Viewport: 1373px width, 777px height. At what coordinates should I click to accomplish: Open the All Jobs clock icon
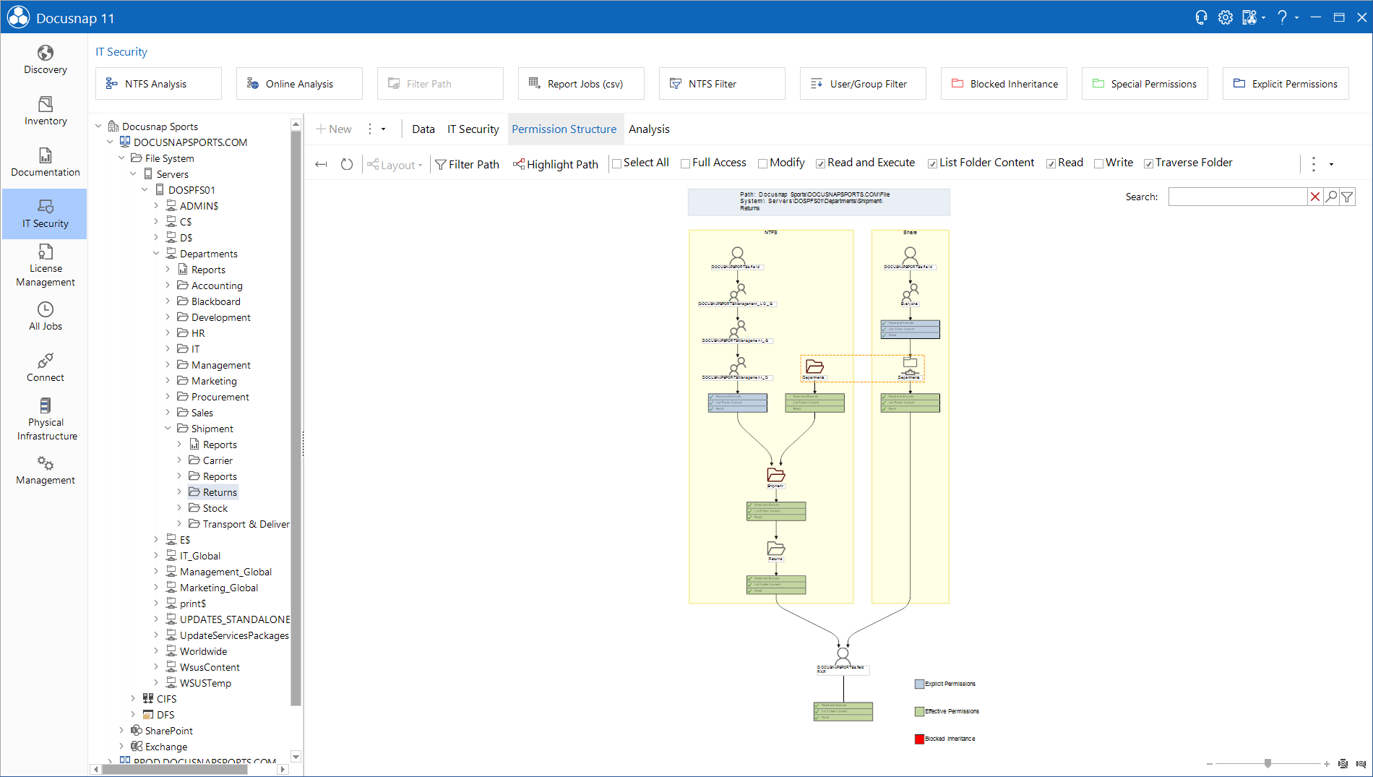coord(45,309)
